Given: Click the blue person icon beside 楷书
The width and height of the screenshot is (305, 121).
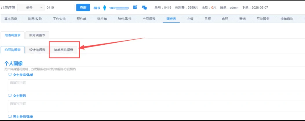Looking at the screenshot, I should click(105, 8).
